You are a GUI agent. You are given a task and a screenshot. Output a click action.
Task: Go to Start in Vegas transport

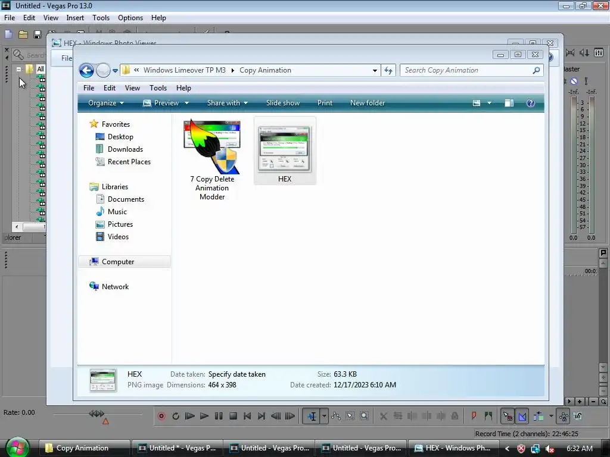point(247,416)
